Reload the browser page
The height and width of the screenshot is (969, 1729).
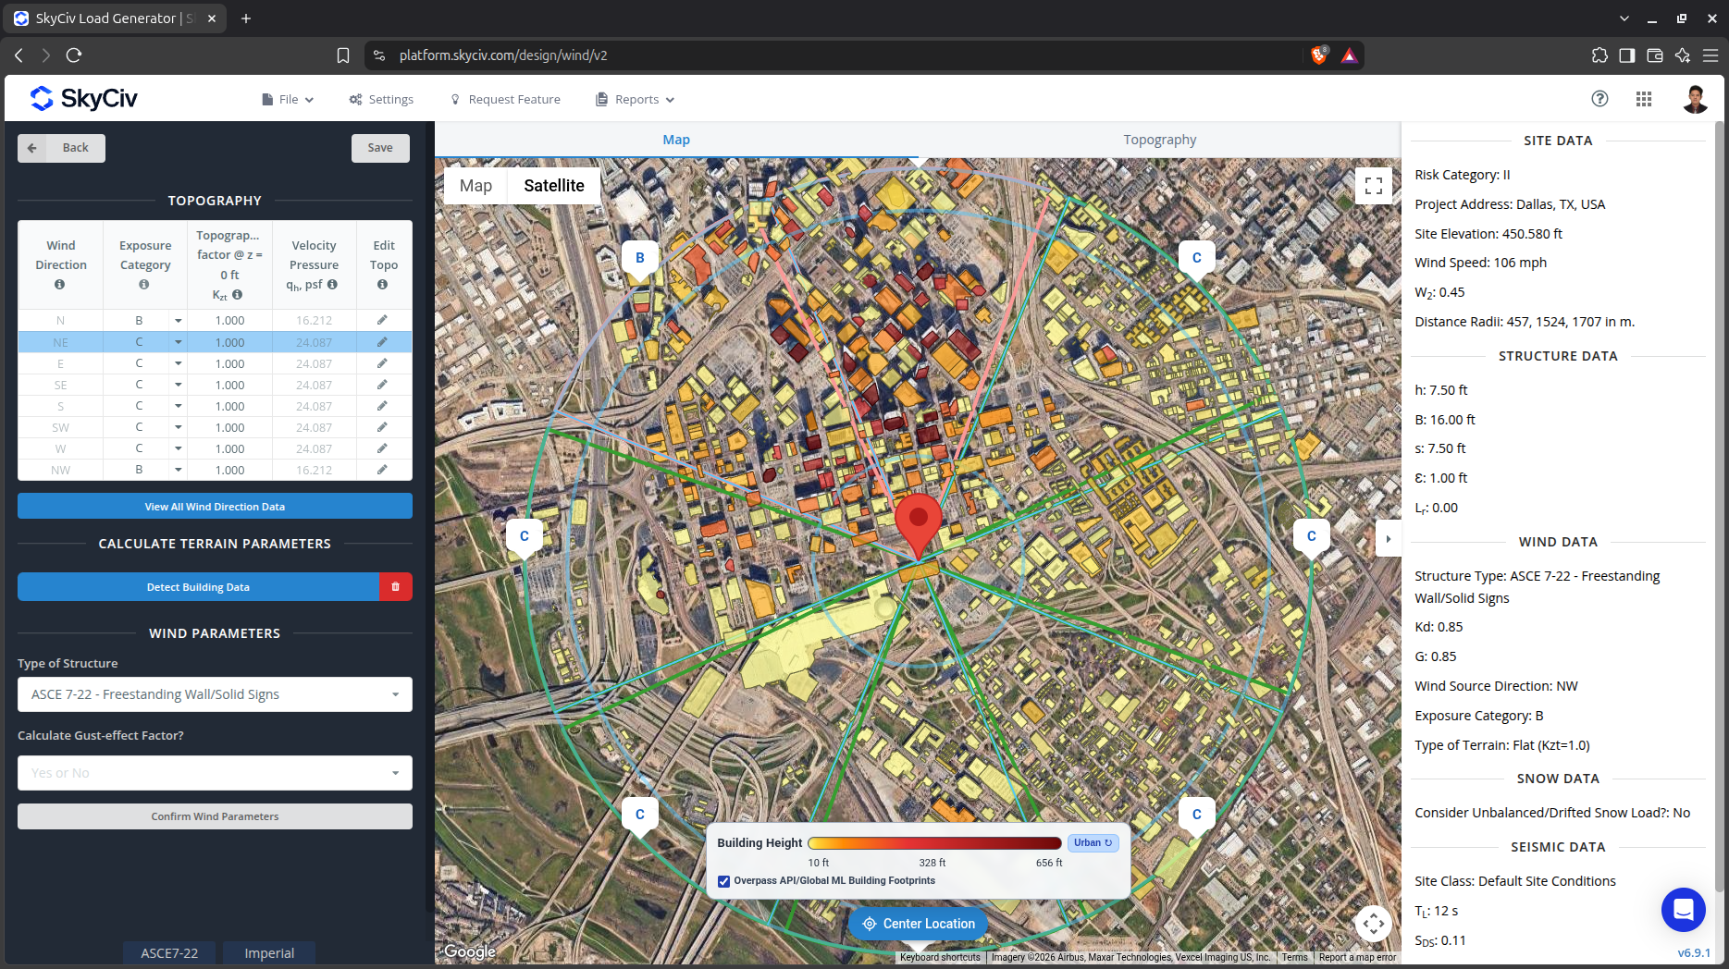click(74, 55)
